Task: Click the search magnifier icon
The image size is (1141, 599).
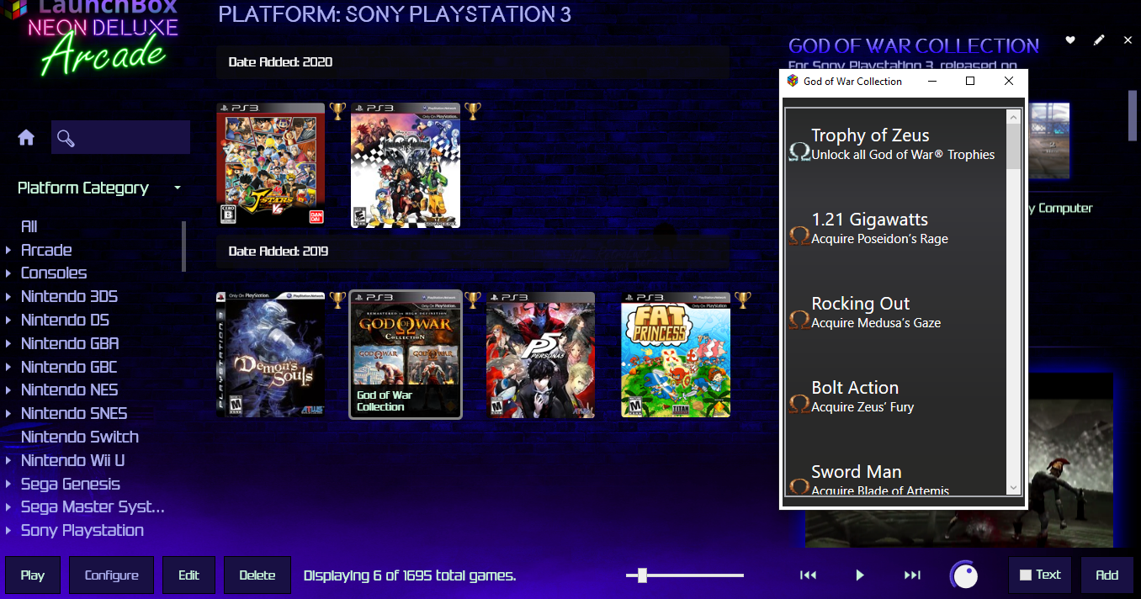Action: (66, 138)
